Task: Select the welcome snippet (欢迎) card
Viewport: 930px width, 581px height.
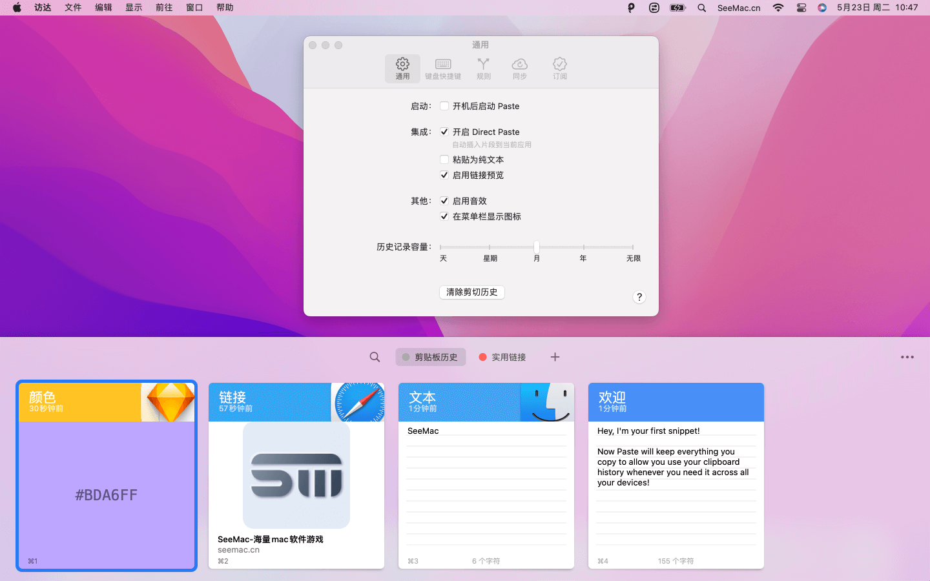Action: pyautogui.click(x=676, y=476)
